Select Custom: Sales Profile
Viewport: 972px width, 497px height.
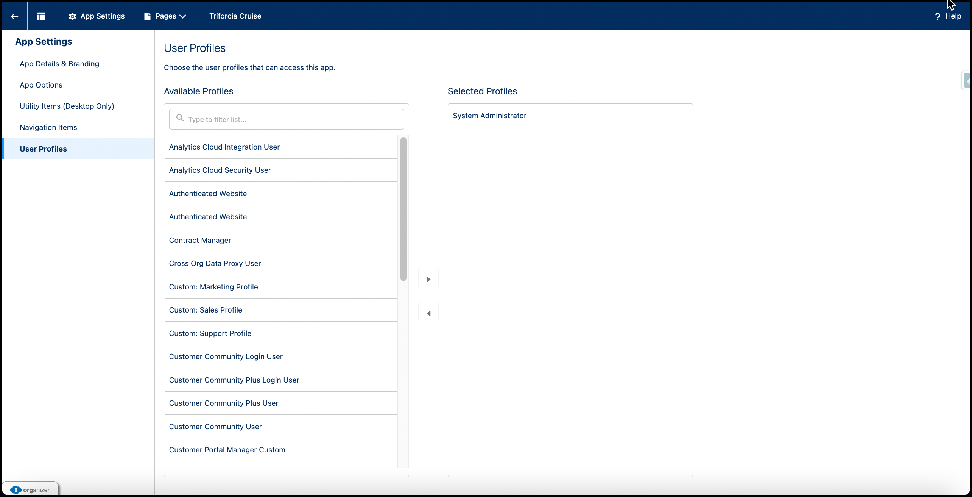click(x=281, y=310)
